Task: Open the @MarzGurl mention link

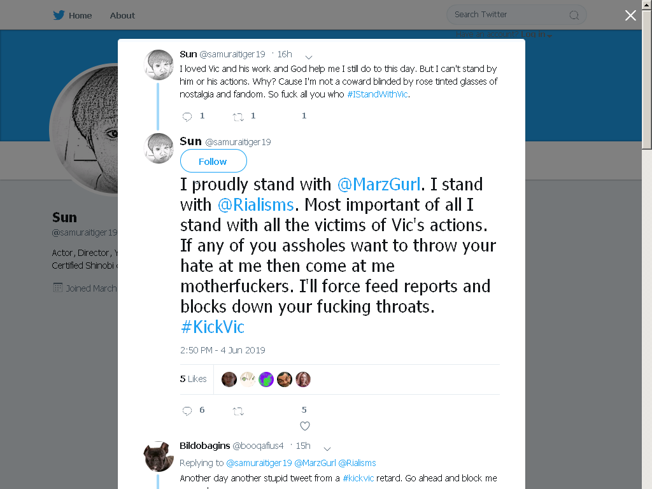Action: pos(379,184)
